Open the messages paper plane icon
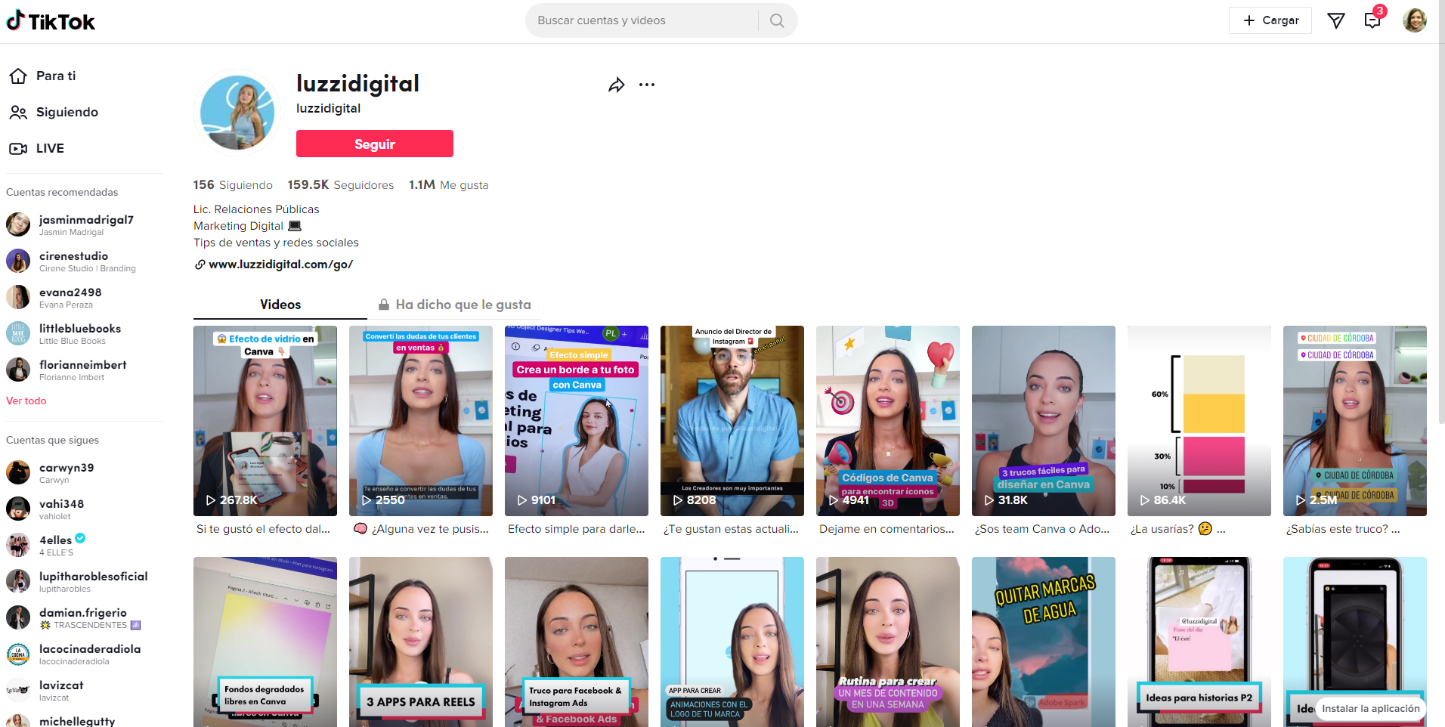Image resolution: width=1445 pixels, height=727 pixels. coord(1336,20)
